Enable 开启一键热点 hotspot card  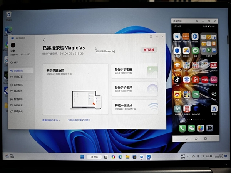134,107
